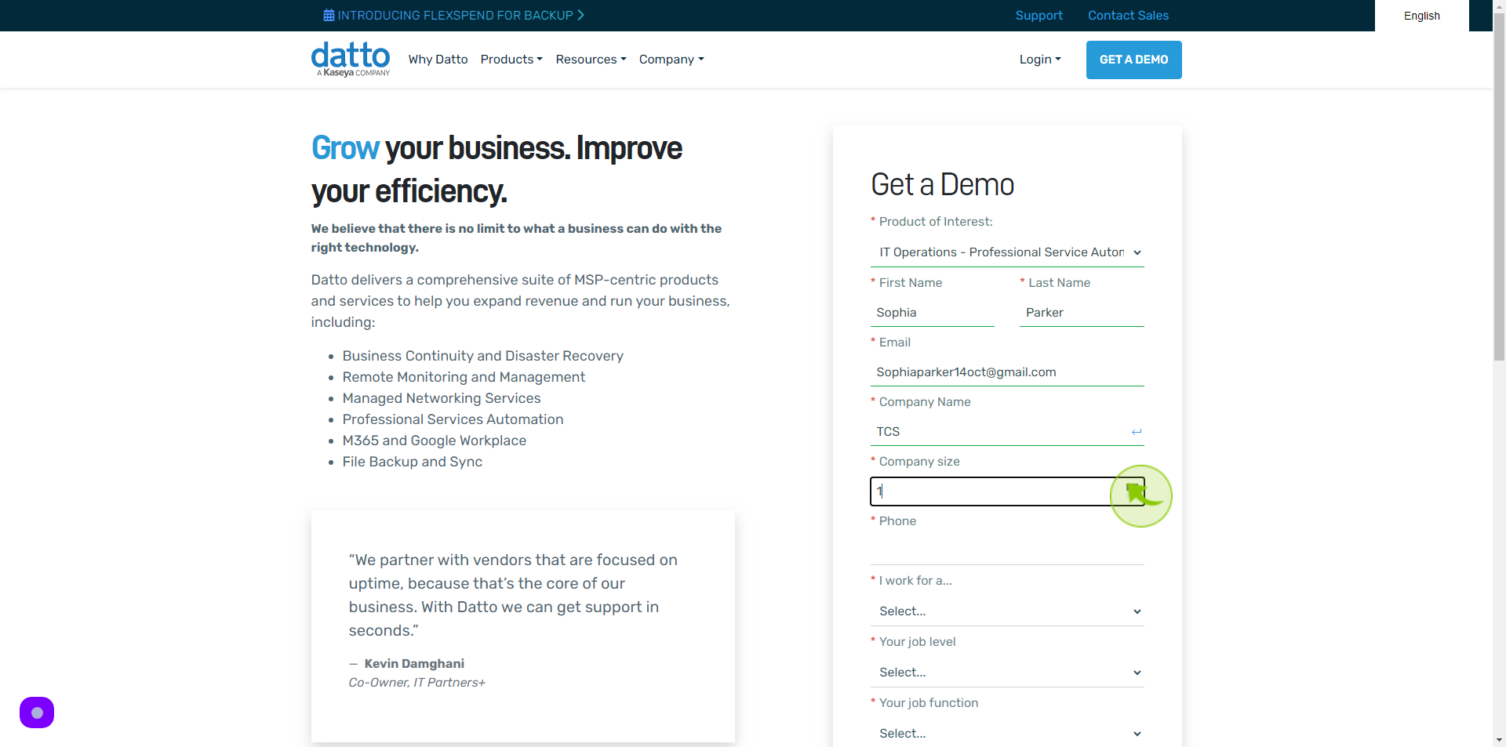This screenshot has width=1506, height=747.
Task: Click the scrollbar up arrow
Action: pos(1499,5)
